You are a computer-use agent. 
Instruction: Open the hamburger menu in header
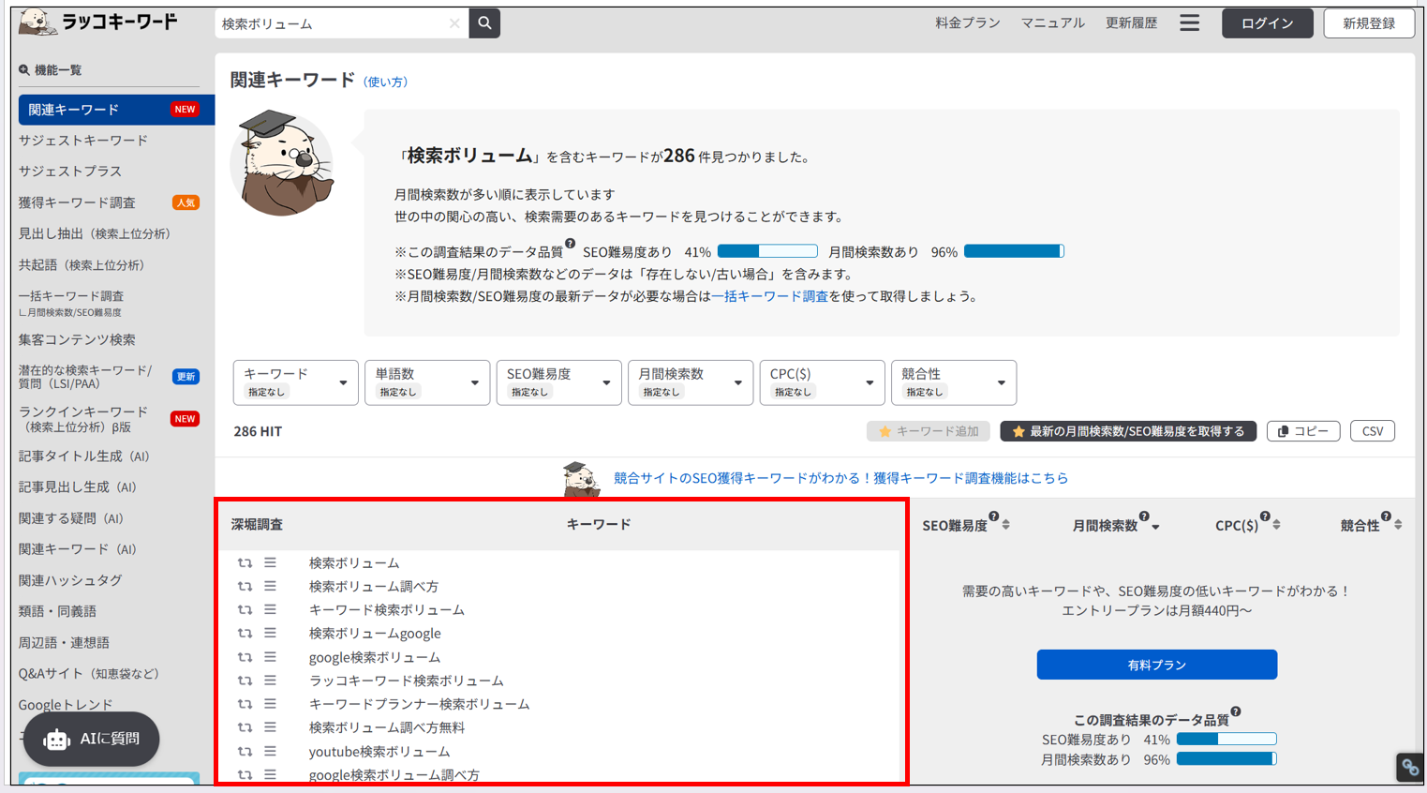coord(1189,22)
